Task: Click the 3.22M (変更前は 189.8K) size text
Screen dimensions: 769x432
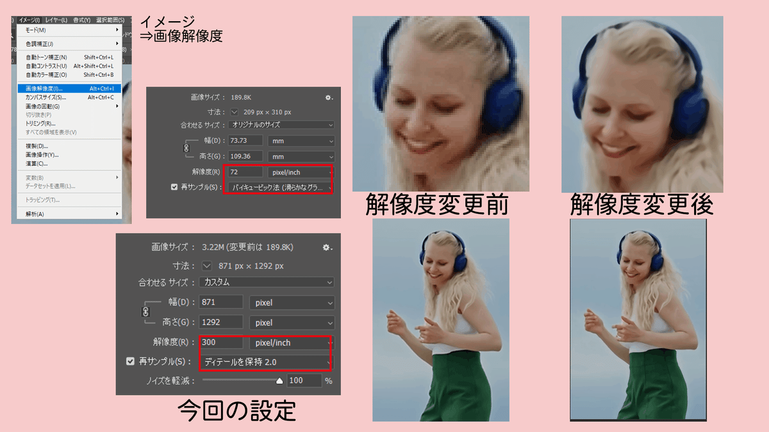Action: pyautogui.click(x=247, y=247)
